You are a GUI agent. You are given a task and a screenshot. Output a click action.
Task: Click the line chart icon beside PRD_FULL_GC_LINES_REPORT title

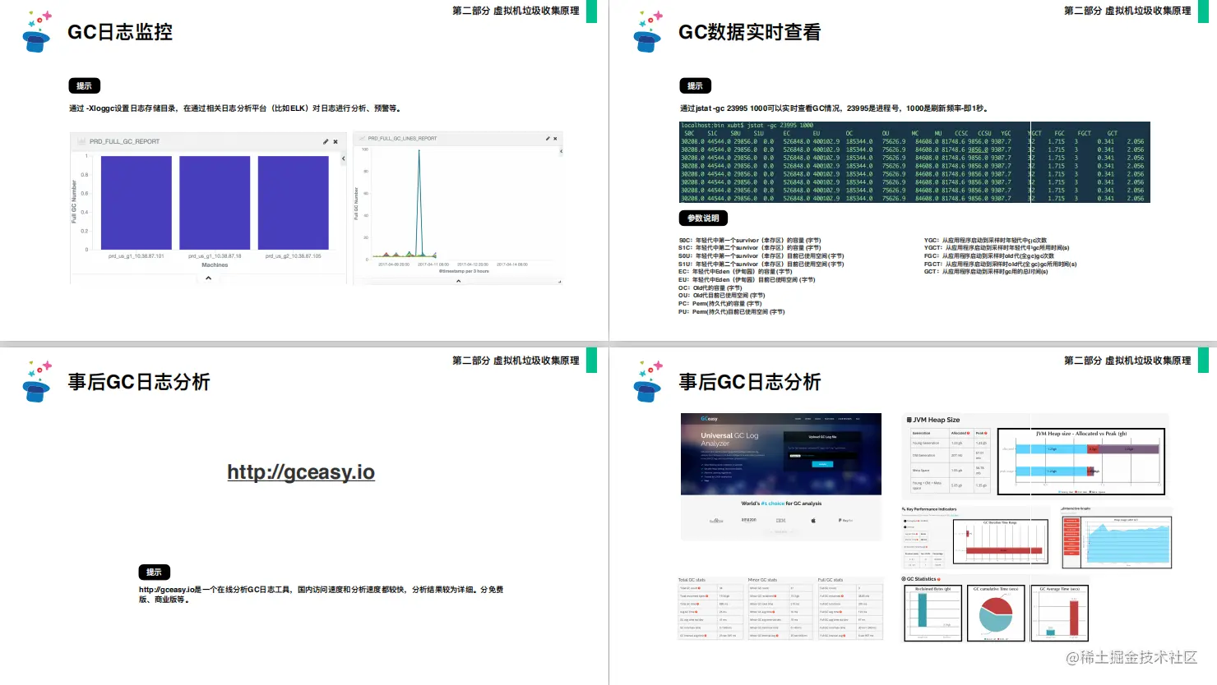362,139
